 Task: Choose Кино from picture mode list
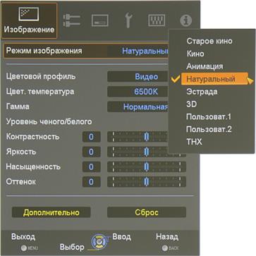click(x=195, y=54)
